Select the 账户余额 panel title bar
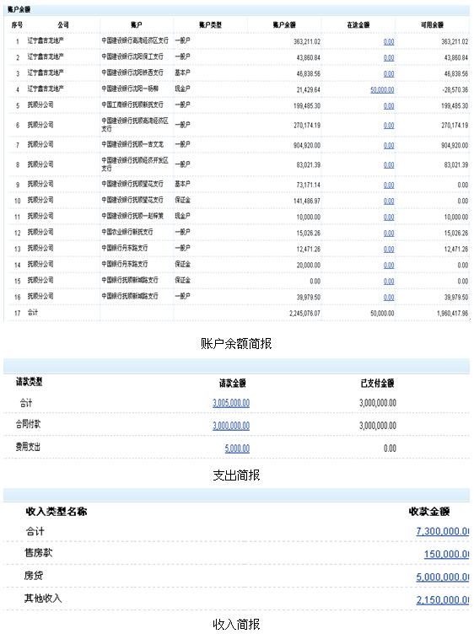This screenshot has width=474, height=639. pyautogui.click(x=236, y=9)
